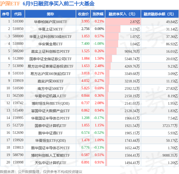Select fund name 华夏国证半导体芯片ETF

pyautogui.click(x=50, y=118)
